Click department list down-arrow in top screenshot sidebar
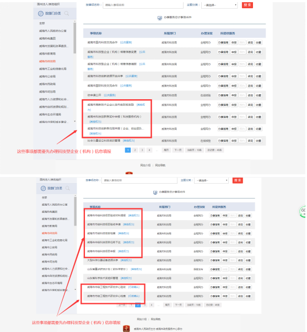 click(x=75, y=121)
